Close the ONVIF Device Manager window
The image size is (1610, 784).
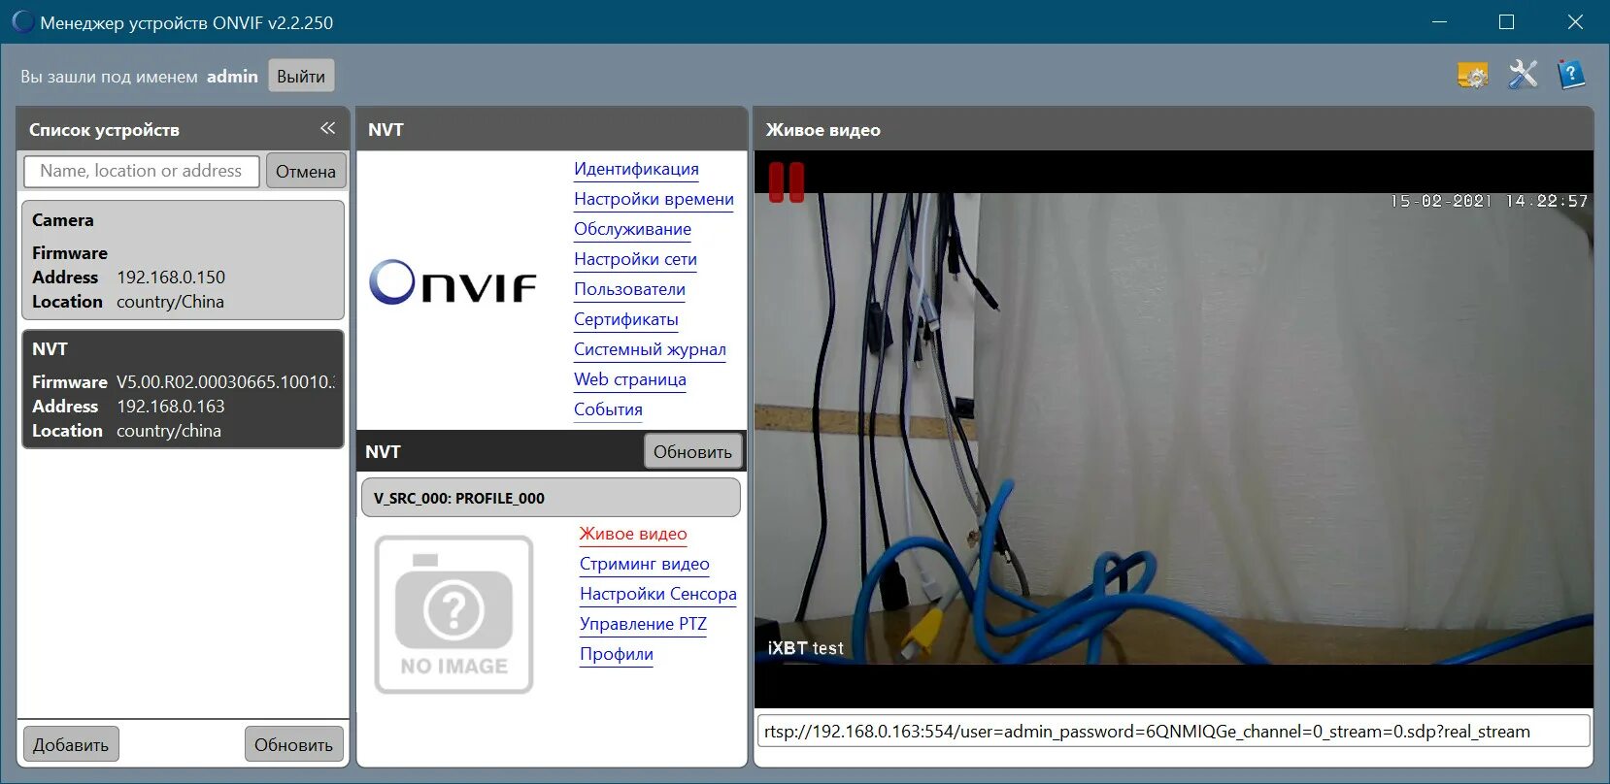click(1575, 21)
